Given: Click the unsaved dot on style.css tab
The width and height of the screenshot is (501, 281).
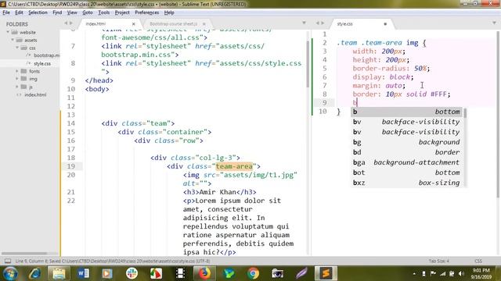Looking at the screenshot, I should point(385,24).
